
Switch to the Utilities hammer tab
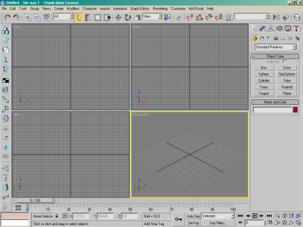coord(296,28)
